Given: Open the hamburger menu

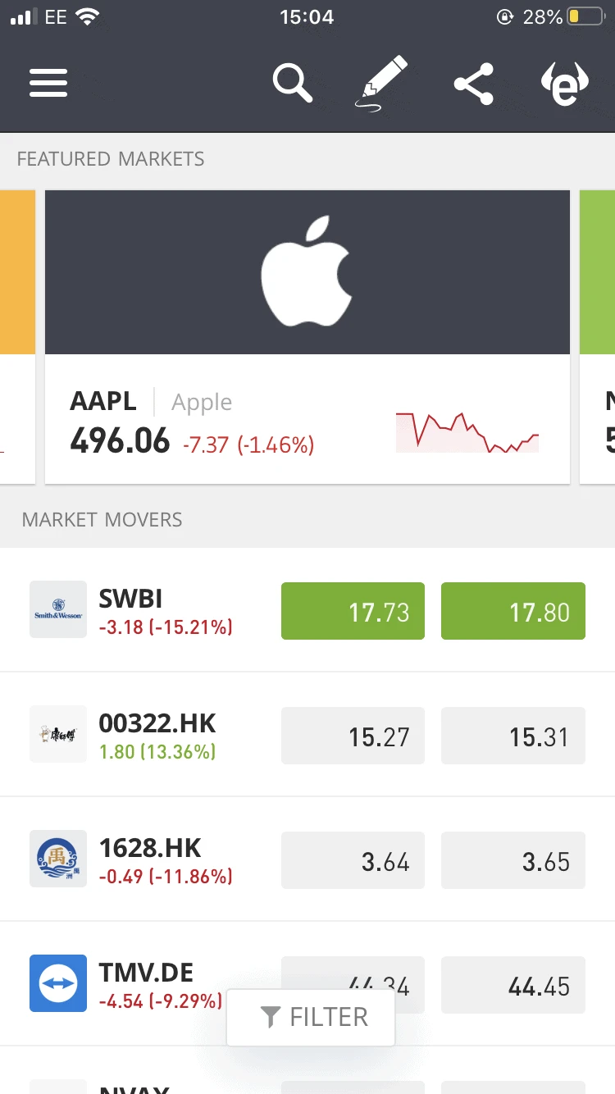Looking at the screenshot, I should click(48, 83).
